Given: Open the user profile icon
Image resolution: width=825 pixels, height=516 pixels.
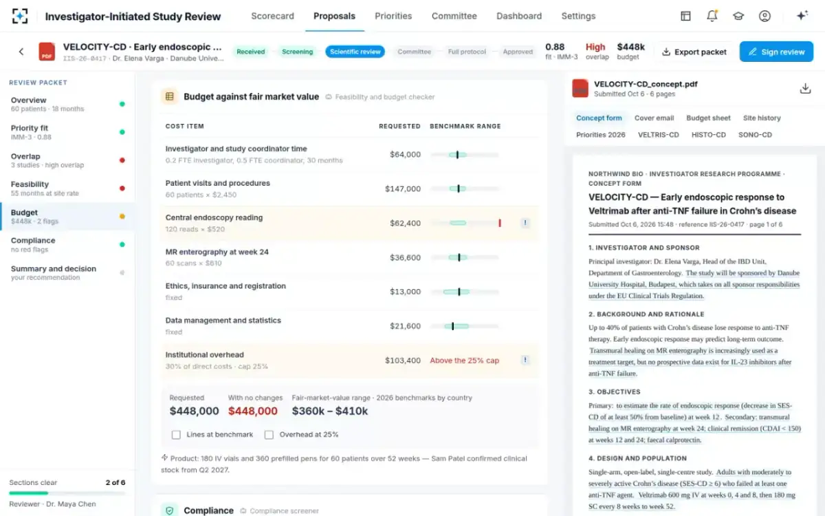Looking at the screenshot, I should pos(764,16).
